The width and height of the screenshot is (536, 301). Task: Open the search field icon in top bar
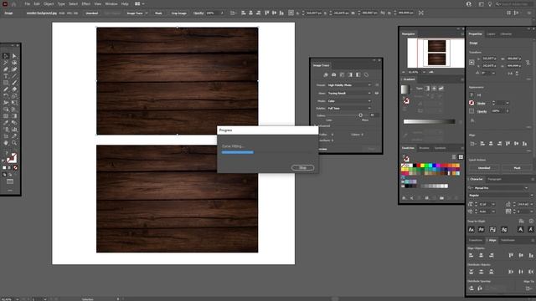point(498,4)
